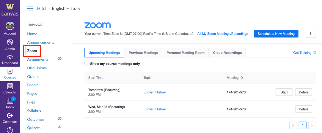This screenshot has width=322, height=133.
Task: Open Personal Meeting Room tab
Action: pyautogui.click(x=186, y=53)
